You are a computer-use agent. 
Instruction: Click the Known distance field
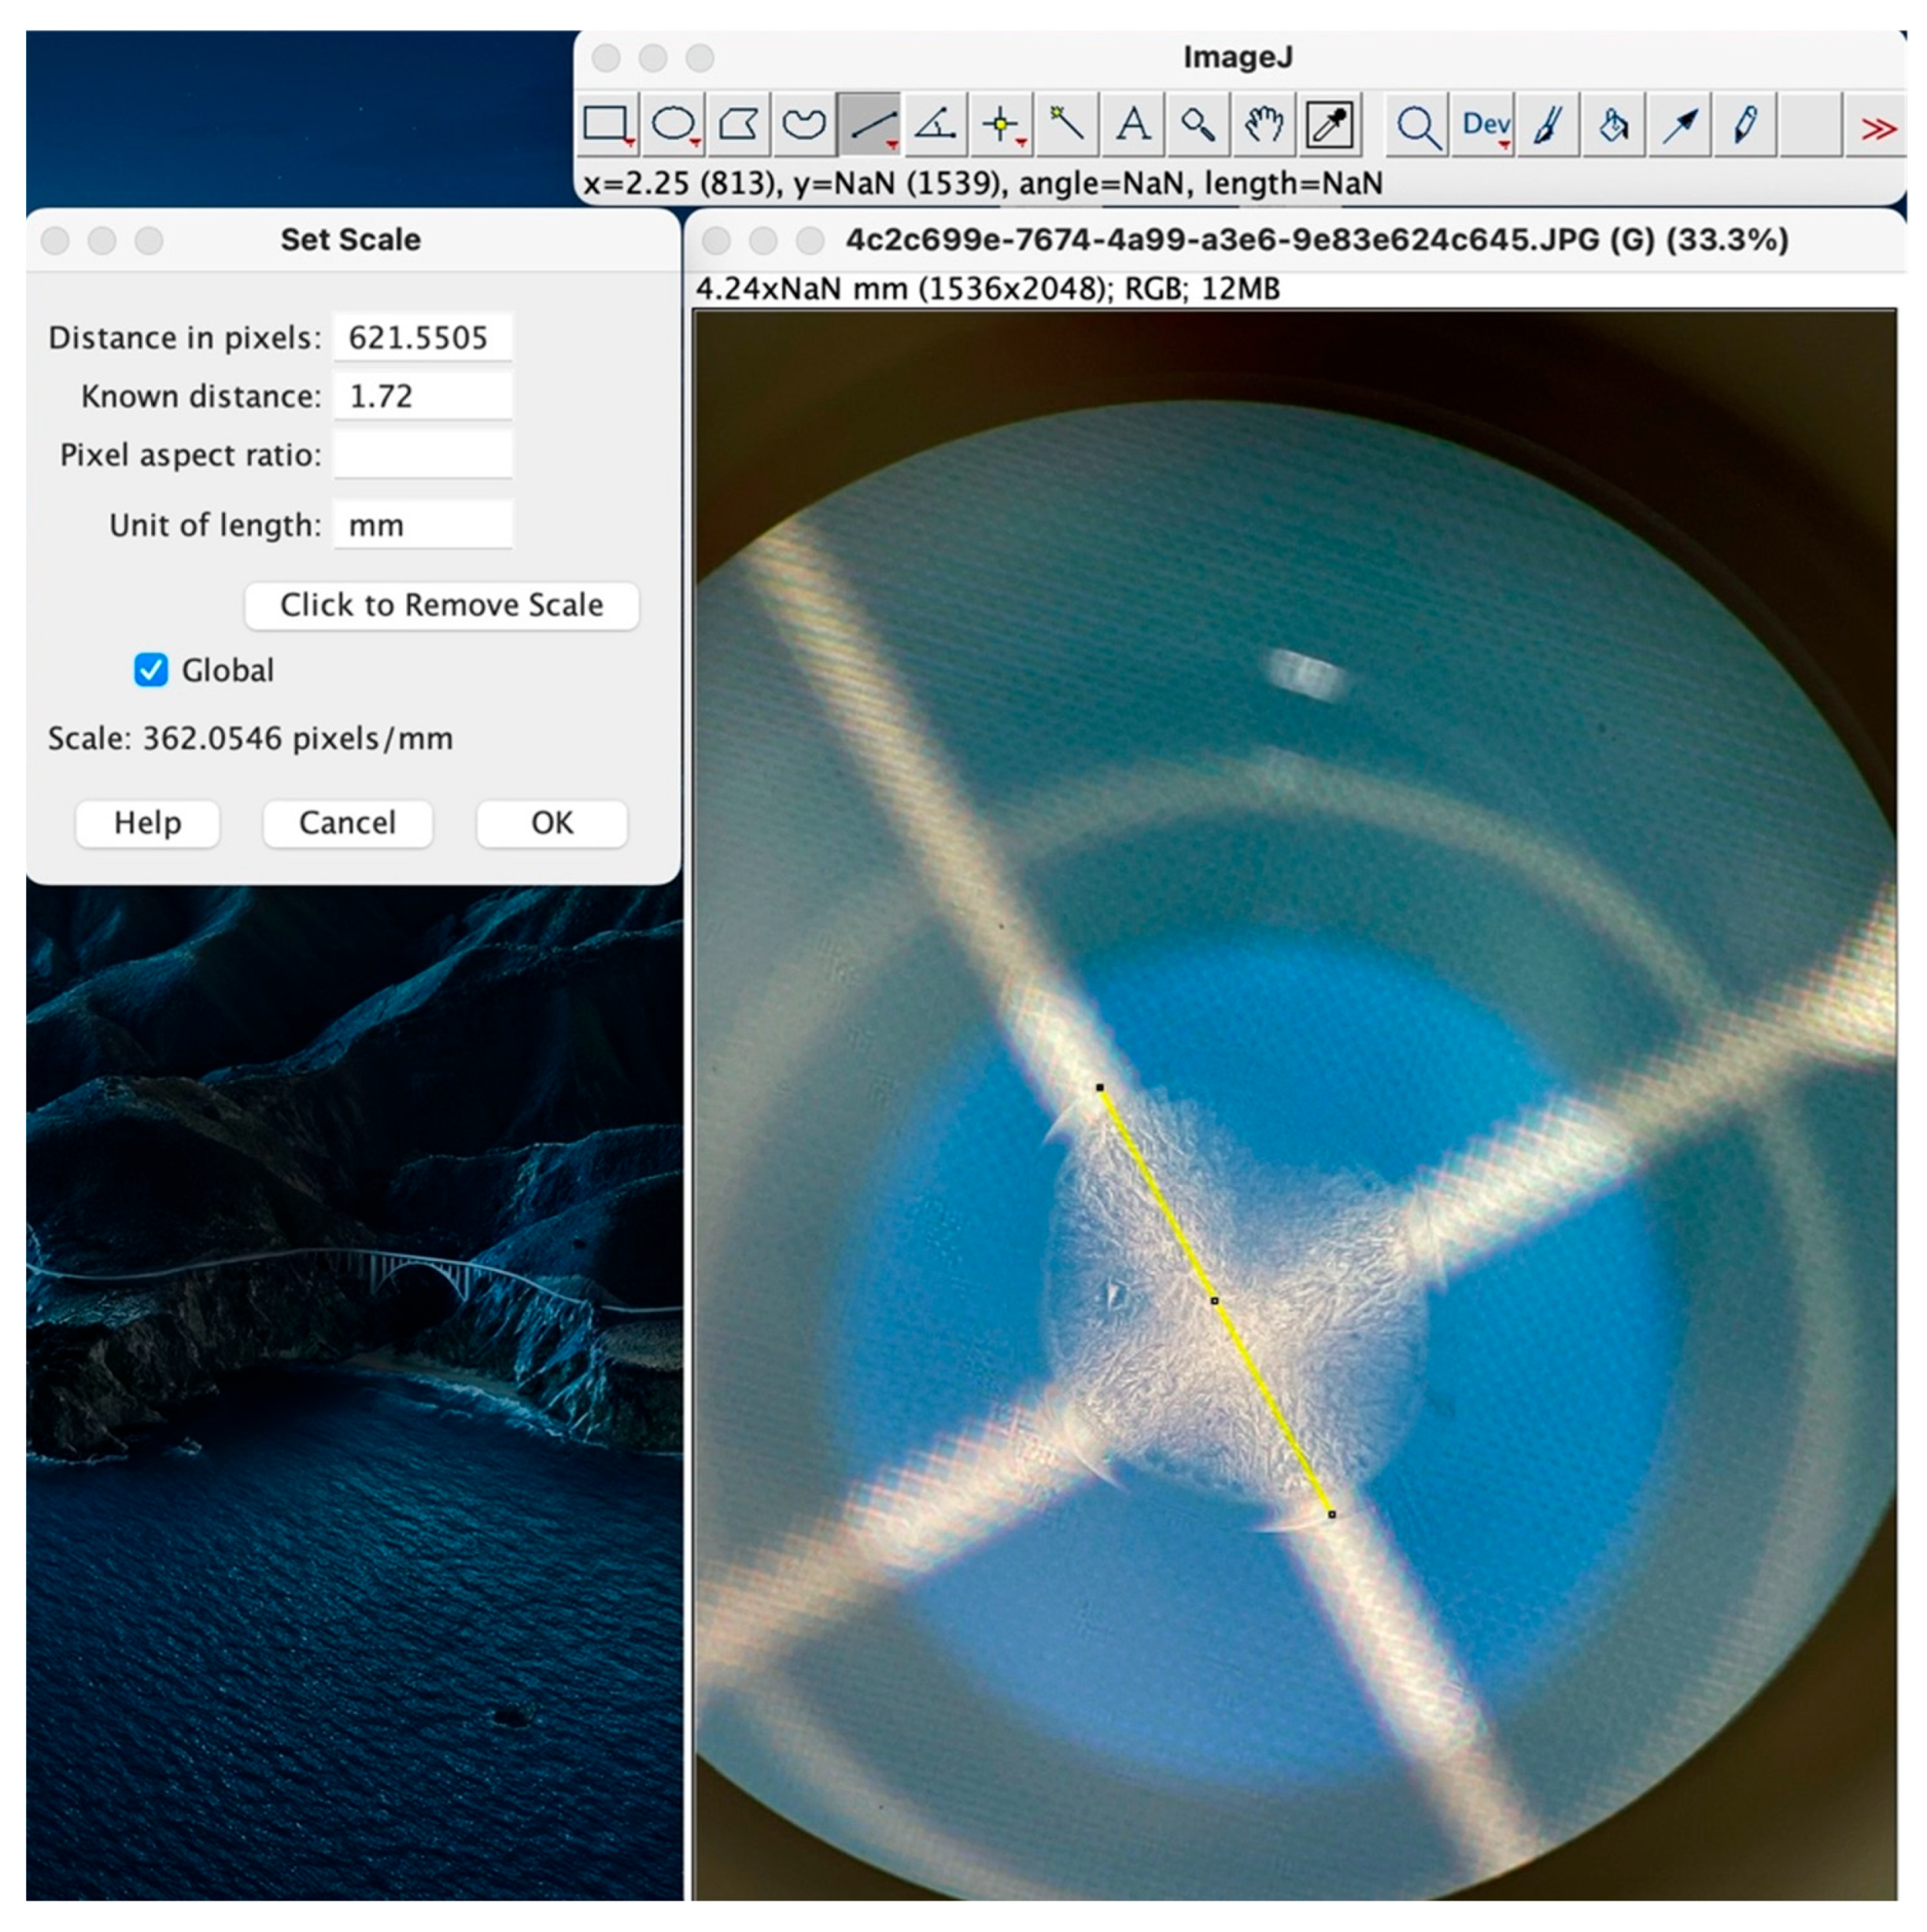pyautogui.click(x=423, y=396)
